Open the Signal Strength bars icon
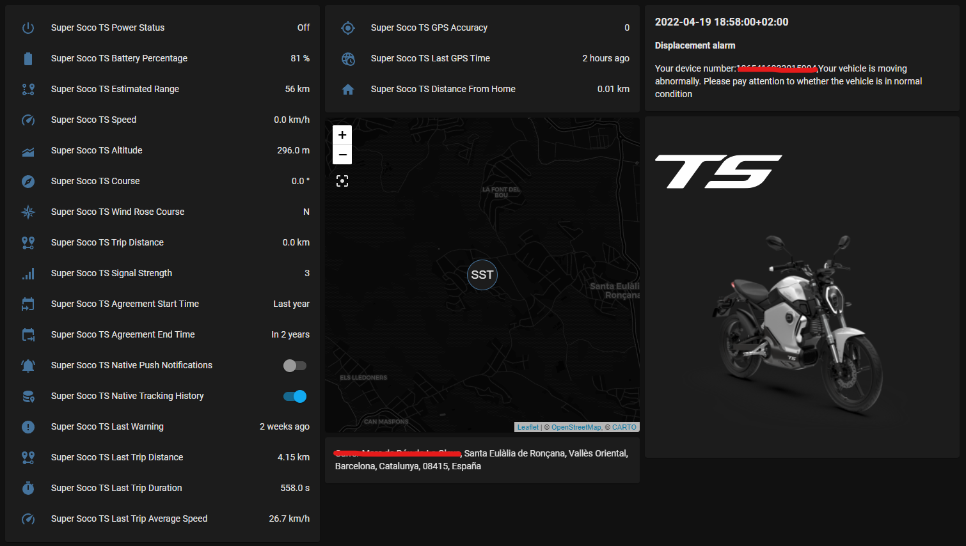Screen dimensions: 966x546 (x=28, y=273)
